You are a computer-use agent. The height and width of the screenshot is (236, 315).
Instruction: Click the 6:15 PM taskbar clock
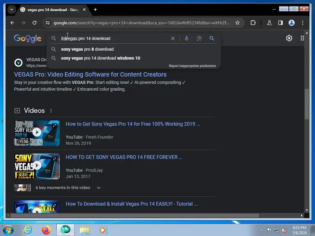pyautogui.click(x=299, y=230)
